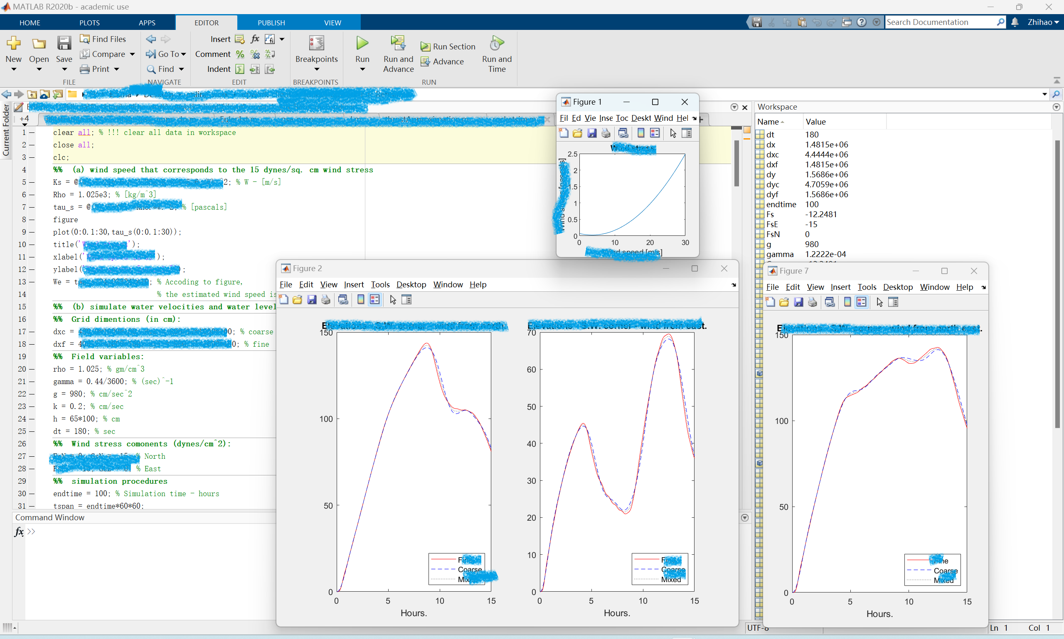Toggle Figure 2 Property Inspector button
1064x639 pixels.
click(x=406, y=300)
